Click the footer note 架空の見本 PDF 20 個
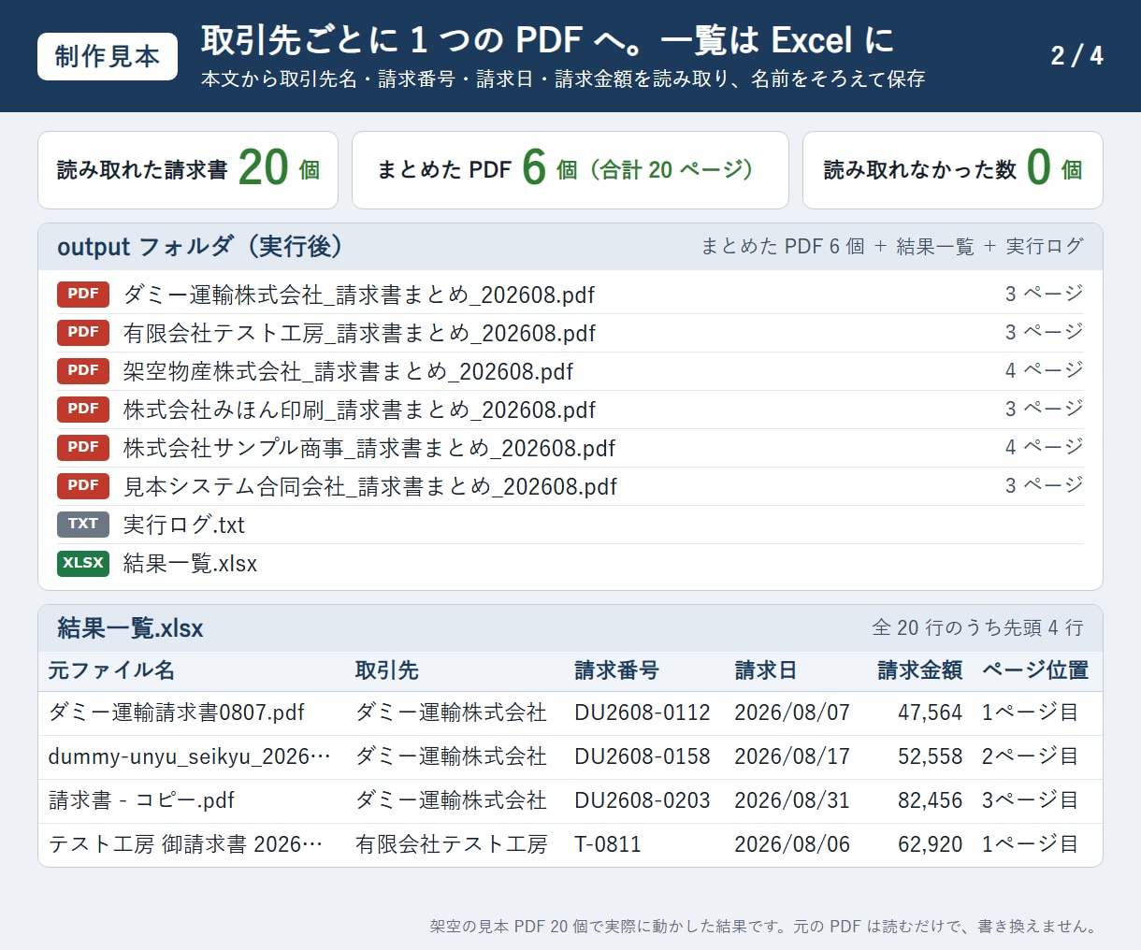Screen dimensions: 1141x950 click(x=764, y=927)
